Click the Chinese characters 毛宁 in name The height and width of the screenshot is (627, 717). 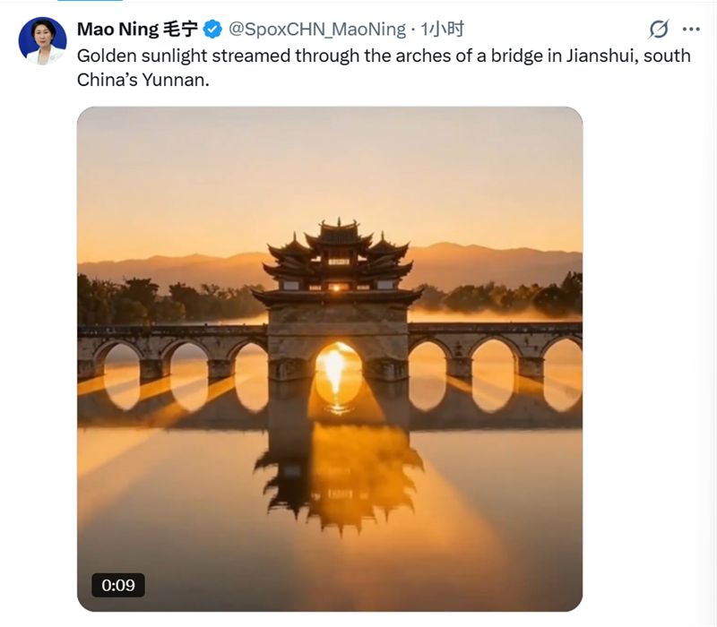[181, 30]
